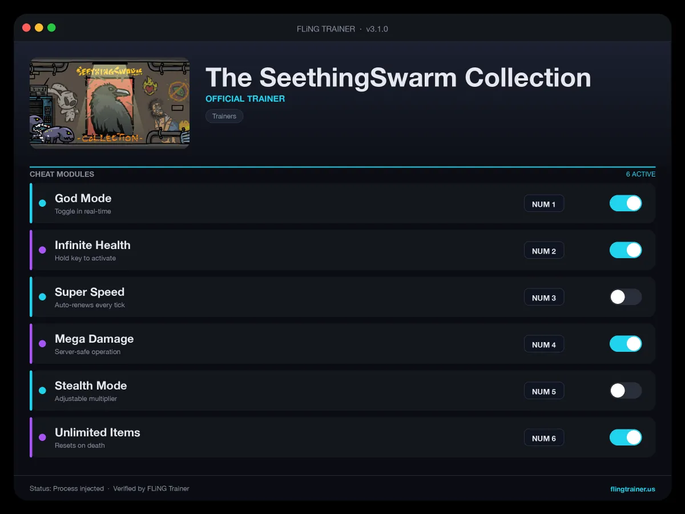Enable the Super Speed toggle
Image resolution: width=685 pixels, height=514 pixels.
[x=626, y=297]
